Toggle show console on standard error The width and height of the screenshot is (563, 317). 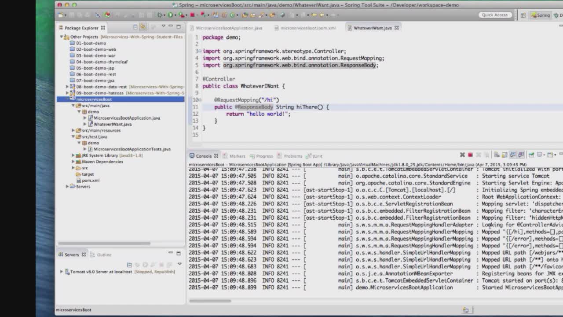point(521,155)
